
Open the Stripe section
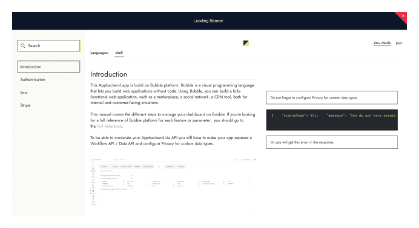[25, 105]
